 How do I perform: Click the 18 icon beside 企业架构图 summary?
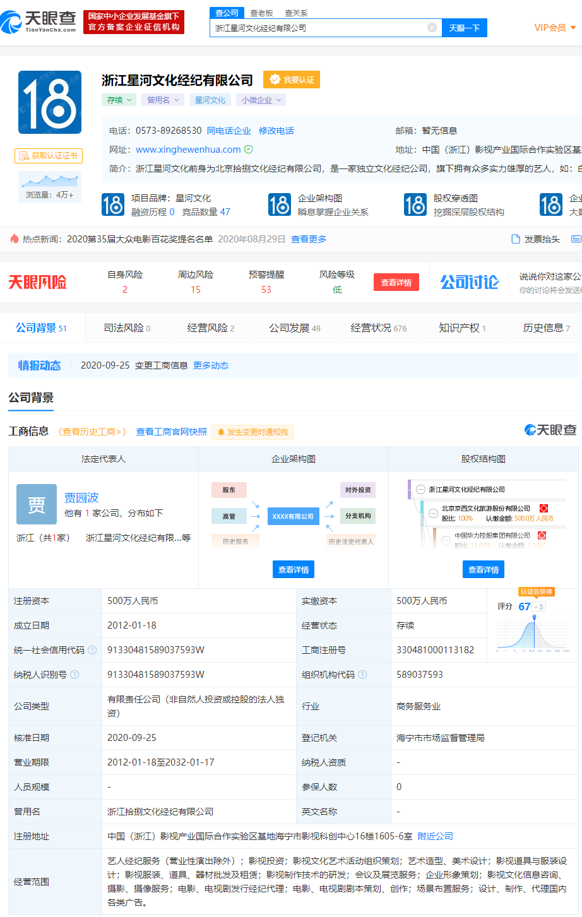coord(280,205)
